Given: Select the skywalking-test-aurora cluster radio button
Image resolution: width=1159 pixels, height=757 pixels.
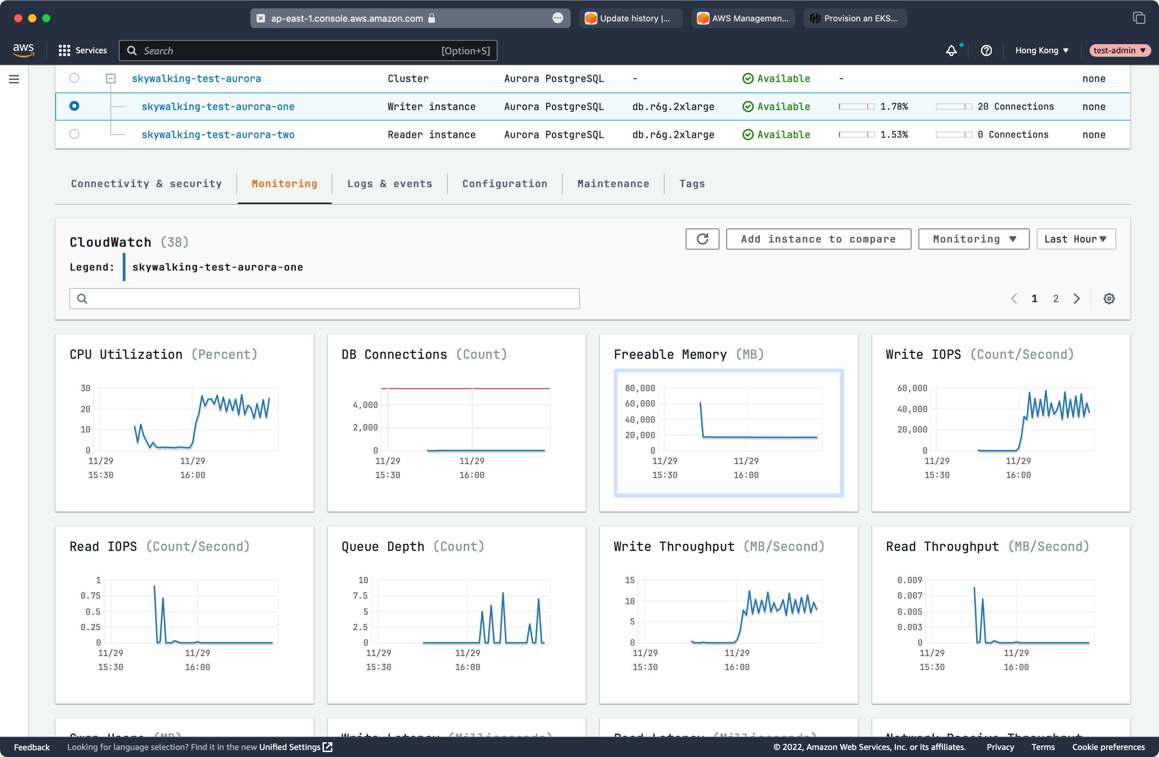Looking at the screenshot, I should (x=74, y=78).
